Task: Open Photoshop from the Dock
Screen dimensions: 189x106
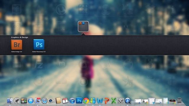Action: tap(79, 100)
